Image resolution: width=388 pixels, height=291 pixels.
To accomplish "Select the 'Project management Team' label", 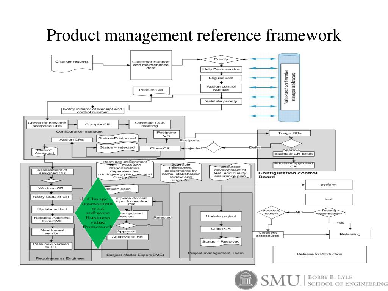I will [216, 253].
